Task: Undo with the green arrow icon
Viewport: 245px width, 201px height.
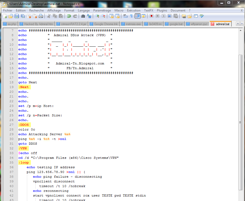Action: pos(69,16)
